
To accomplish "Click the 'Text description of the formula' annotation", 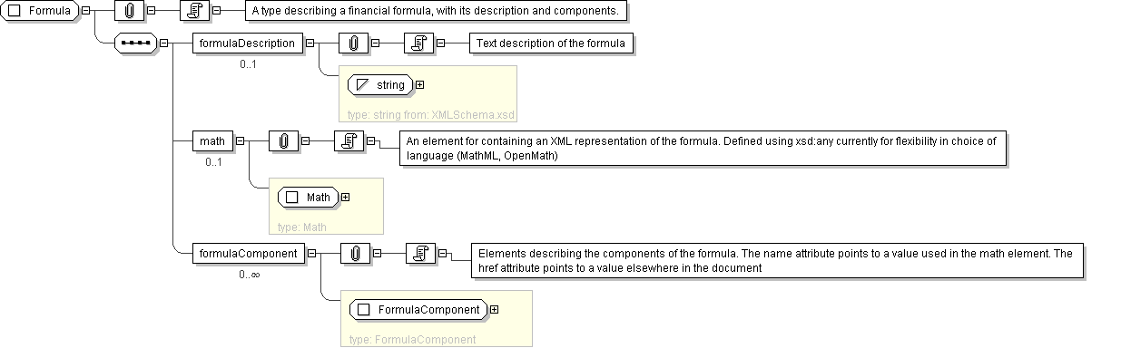I will 551,43.
